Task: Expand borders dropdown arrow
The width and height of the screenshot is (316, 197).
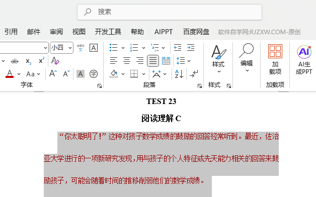Action: (x=143, y=74)
